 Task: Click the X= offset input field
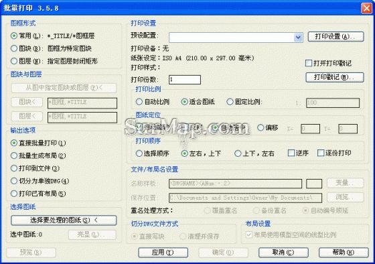[x=310, y=129]
